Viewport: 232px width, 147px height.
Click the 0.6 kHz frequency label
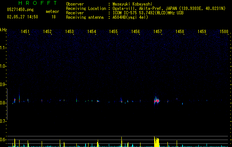pyautogui.click(x=3, y=140)
